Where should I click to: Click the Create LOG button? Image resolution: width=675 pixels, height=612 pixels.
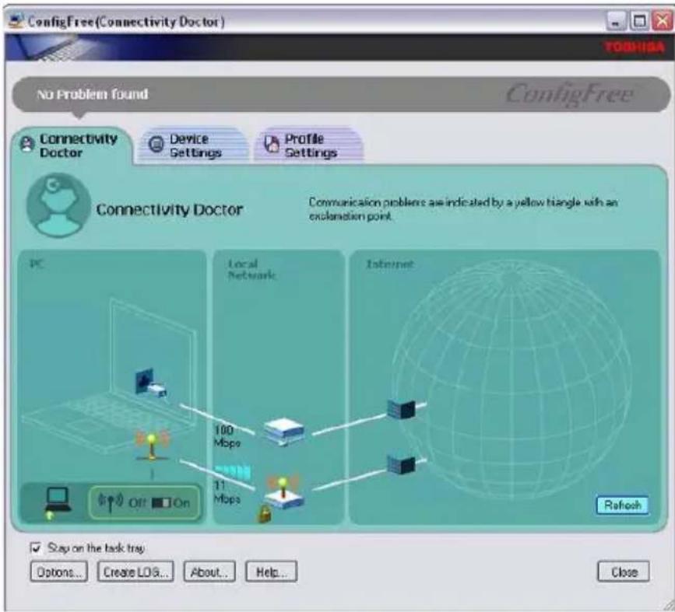point(135,572)
